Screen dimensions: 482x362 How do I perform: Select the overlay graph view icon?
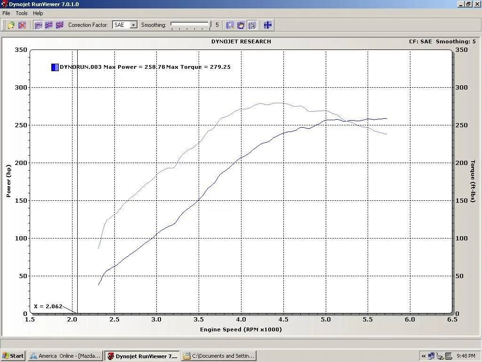pyautogui.click(x=59, y=25)
